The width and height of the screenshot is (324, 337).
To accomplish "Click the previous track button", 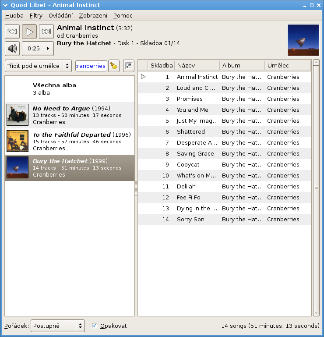I will tap(12, 32).
